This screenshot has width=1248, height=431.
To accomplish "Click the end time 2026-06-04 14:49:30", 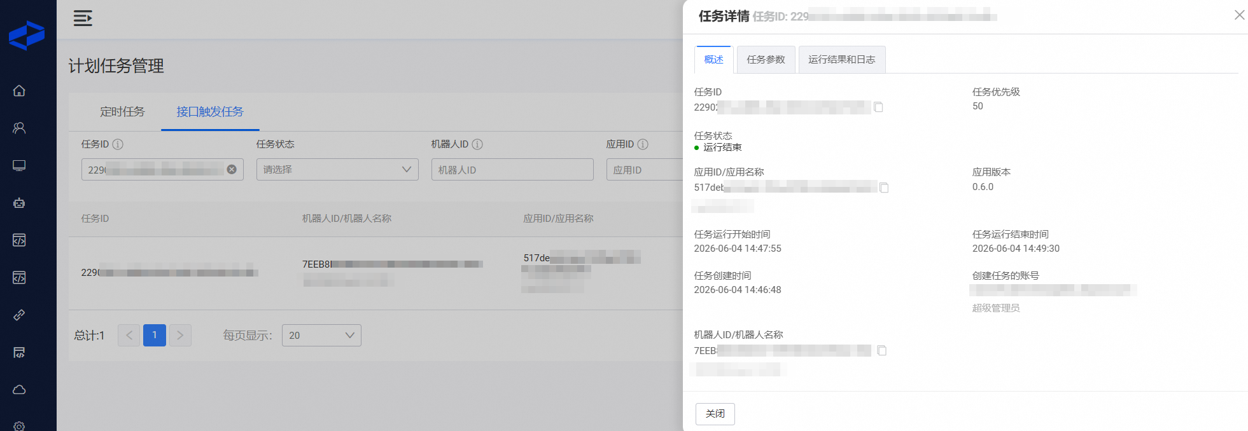I will pos(1016,249).
